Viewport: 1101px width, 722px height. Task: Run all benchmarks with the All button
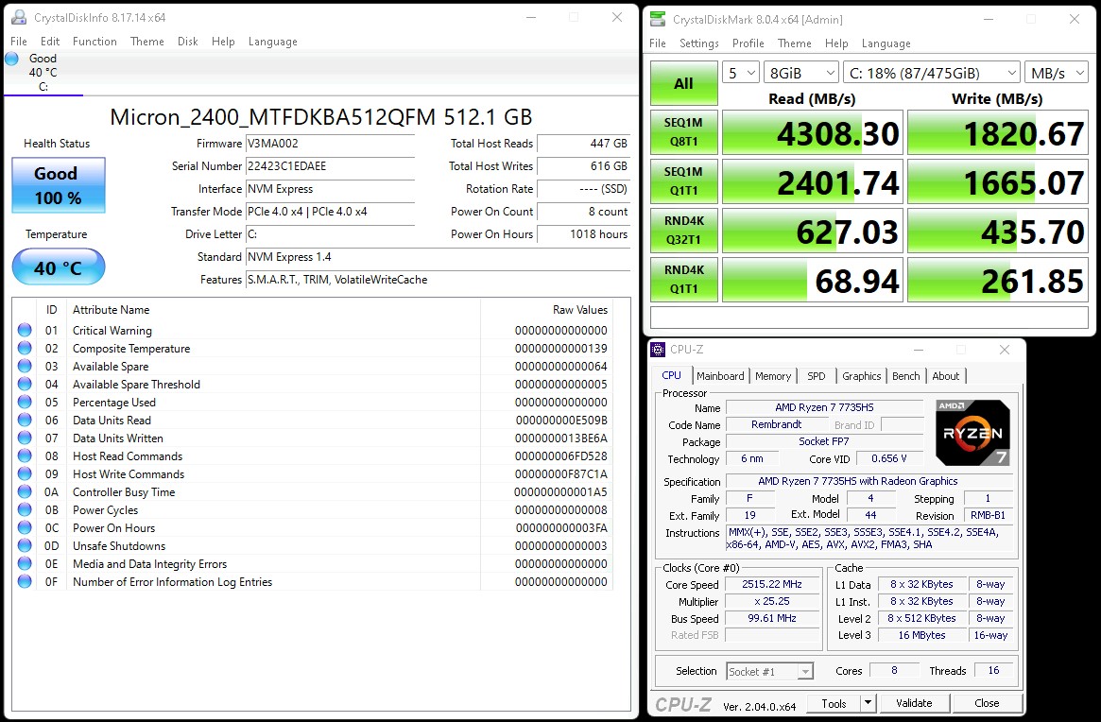[682, 83]
